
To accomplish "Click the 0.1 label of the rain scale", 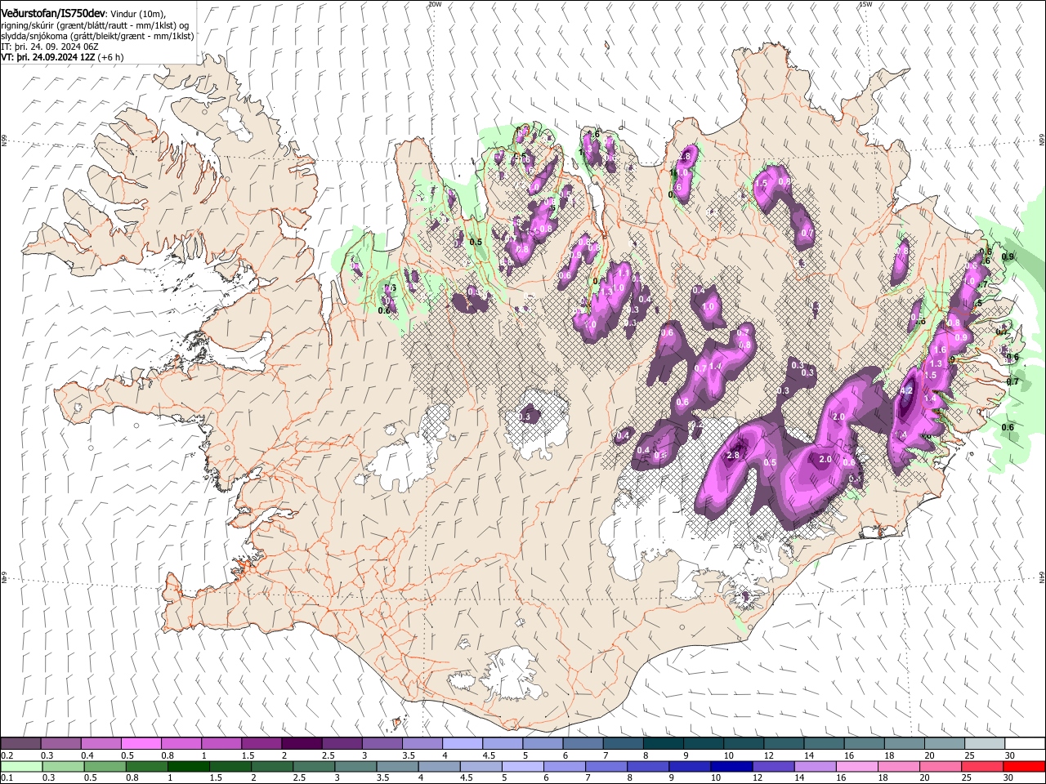I will click(7, 777).
